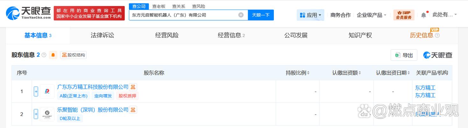Viewport: 468px width, 128px height.
Task: Open the 应用 dropdown menu
Action: click(310, 15)
